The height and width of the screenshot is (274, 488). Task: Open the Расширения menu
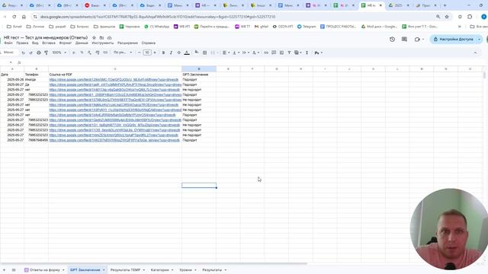point(127,43)
